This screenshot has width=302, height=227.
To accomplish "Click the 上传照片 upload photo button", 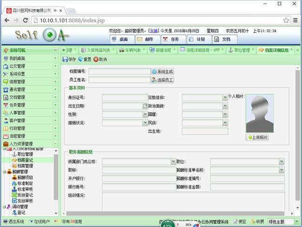I will (256, 138).
